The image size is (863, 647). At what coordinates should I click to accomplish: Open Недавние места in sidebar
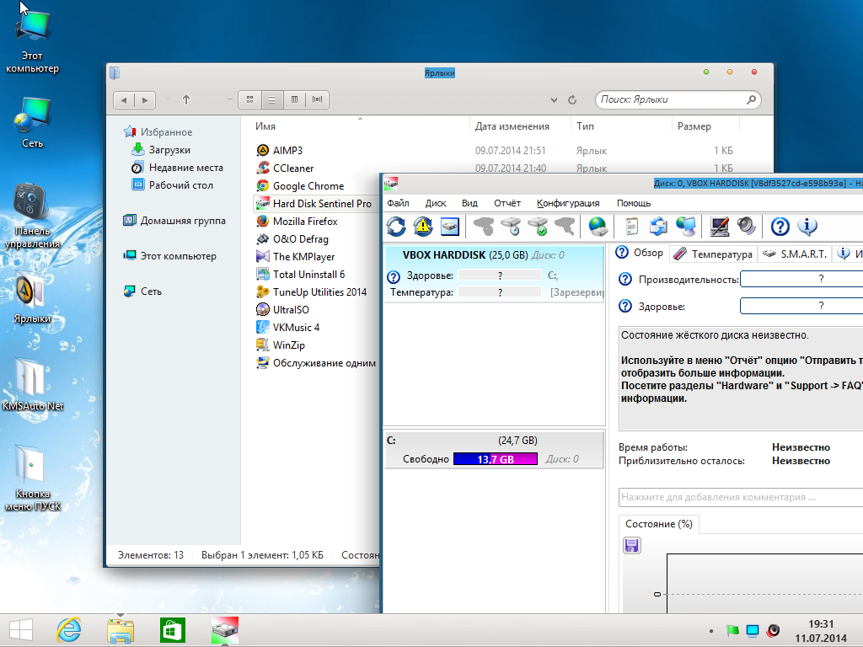(x=177, y=168)
